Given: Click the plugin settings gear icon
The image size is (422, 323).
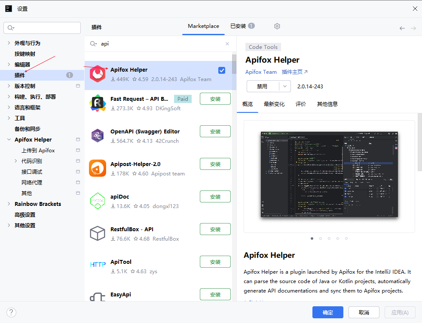Looking at the screenshot, I should pyautogui.click(x=277, y=26).
